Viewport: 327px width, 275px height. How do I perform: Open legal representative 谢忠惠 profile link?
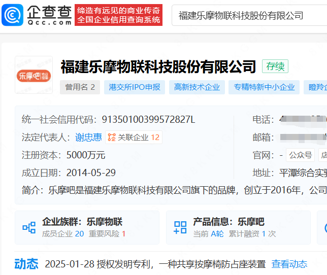[x=88, y=137]
